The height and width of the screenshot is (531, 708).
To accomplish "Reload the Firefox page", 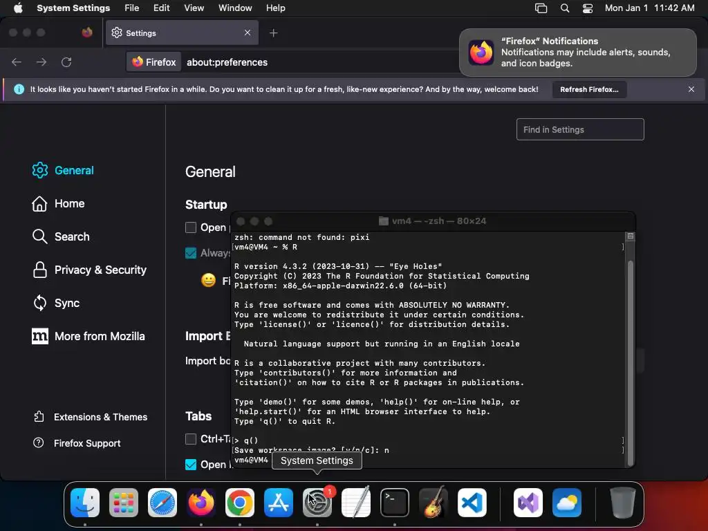I will pyautogui.click(x=66, y=62).
